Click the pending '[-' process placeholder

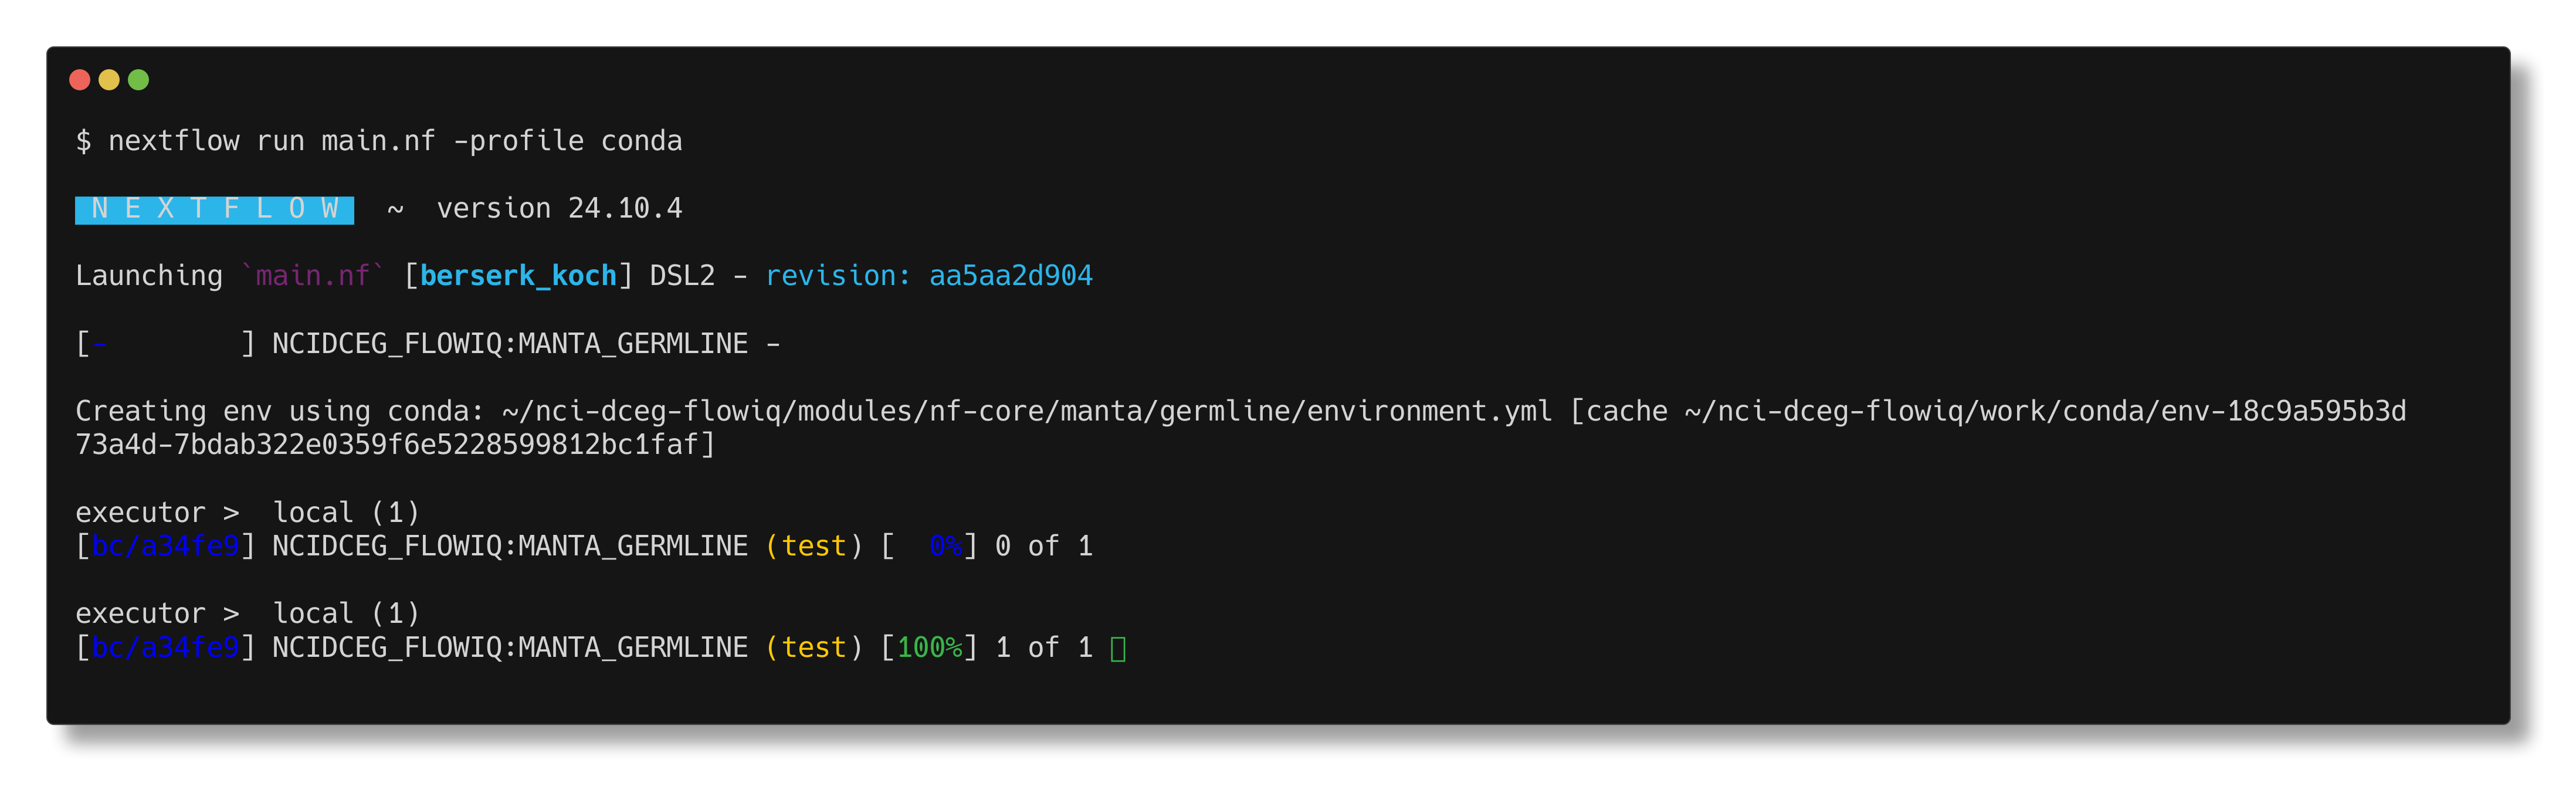[x=92, y=345]
